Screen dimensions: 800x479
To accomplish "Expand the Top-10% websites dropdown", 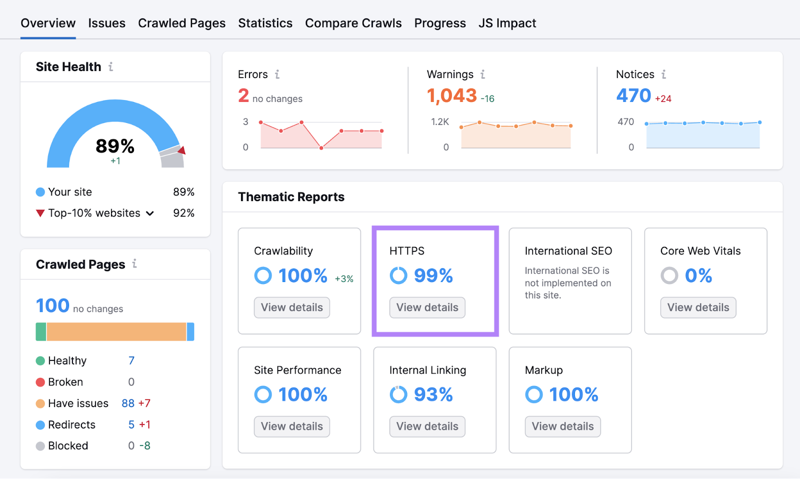I will click(x=149, y=213).
